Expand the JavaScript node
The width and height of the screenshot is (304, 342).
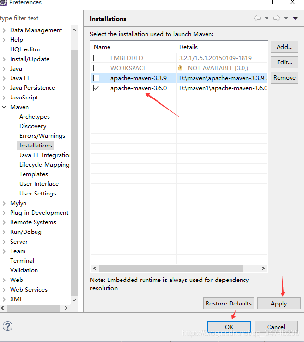[x=4, y=98]
